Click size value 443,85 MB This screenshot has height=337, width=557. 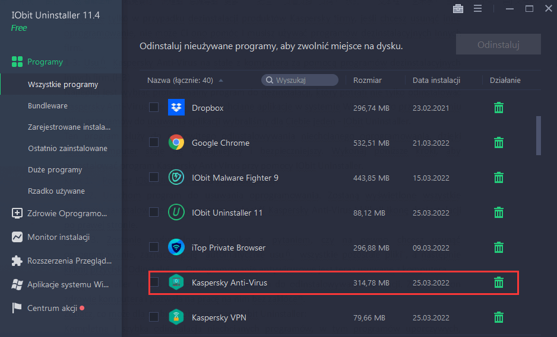(x=371, y=178)
